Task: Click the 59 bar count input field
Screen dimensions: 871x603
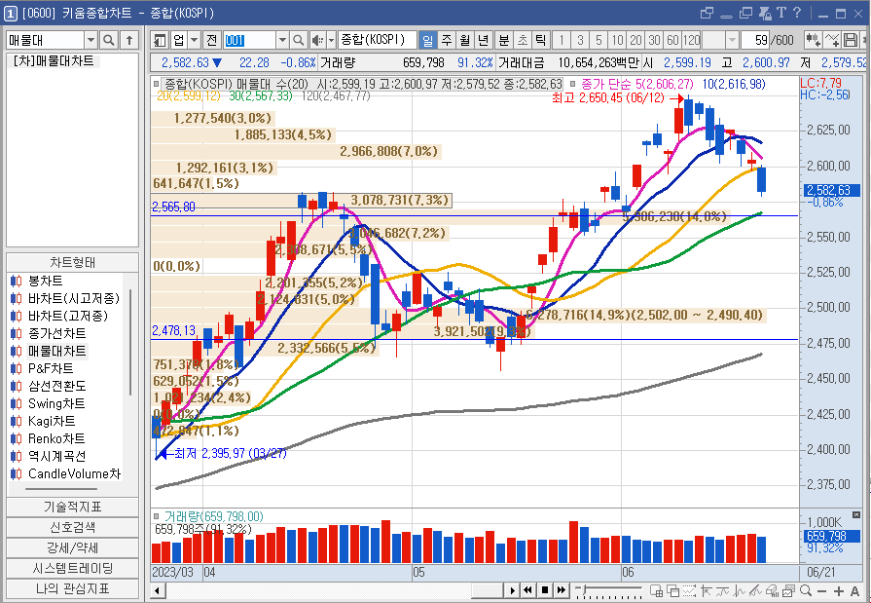Action: tap(755, 40)
